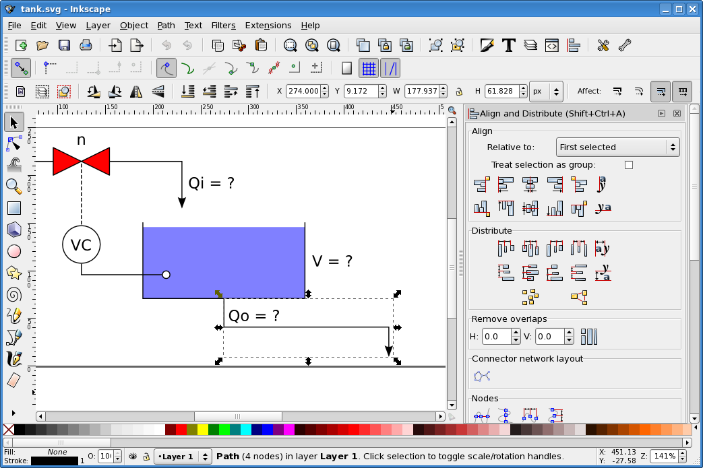Click the W width input field
This screenshot has width=703, height=468.
point(422,92)
